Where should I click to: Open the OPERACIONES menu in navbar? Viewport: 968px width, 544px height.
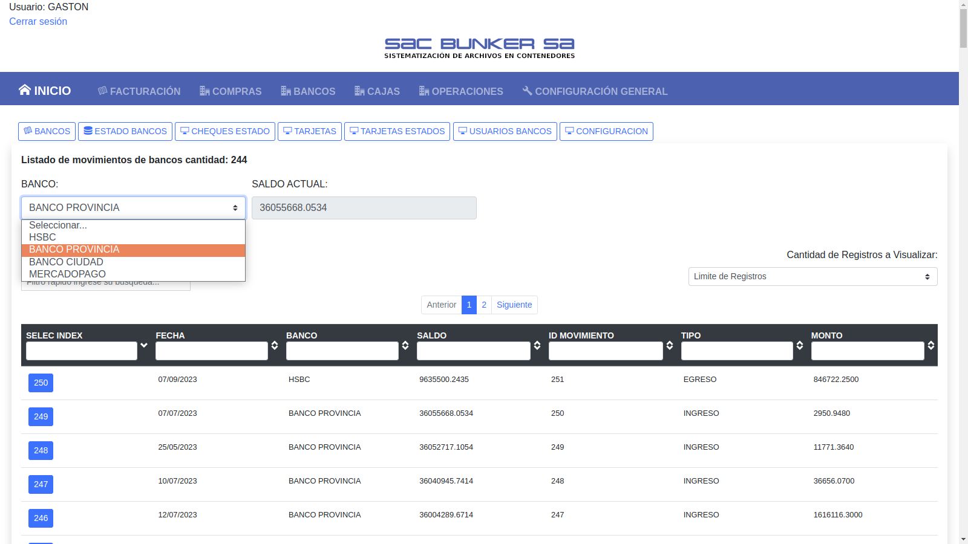click(461, 91)
